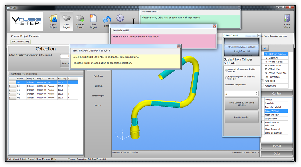Image resolution: width=301 pixels, height=167 pixels.
Task: Expand the Color panel section
Action: pyautogui.click(x=277, y=153)
